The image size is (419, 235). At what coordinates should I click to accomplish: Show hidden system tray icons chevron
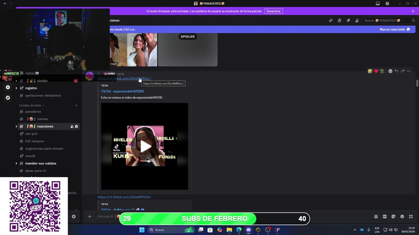(355, 230)
